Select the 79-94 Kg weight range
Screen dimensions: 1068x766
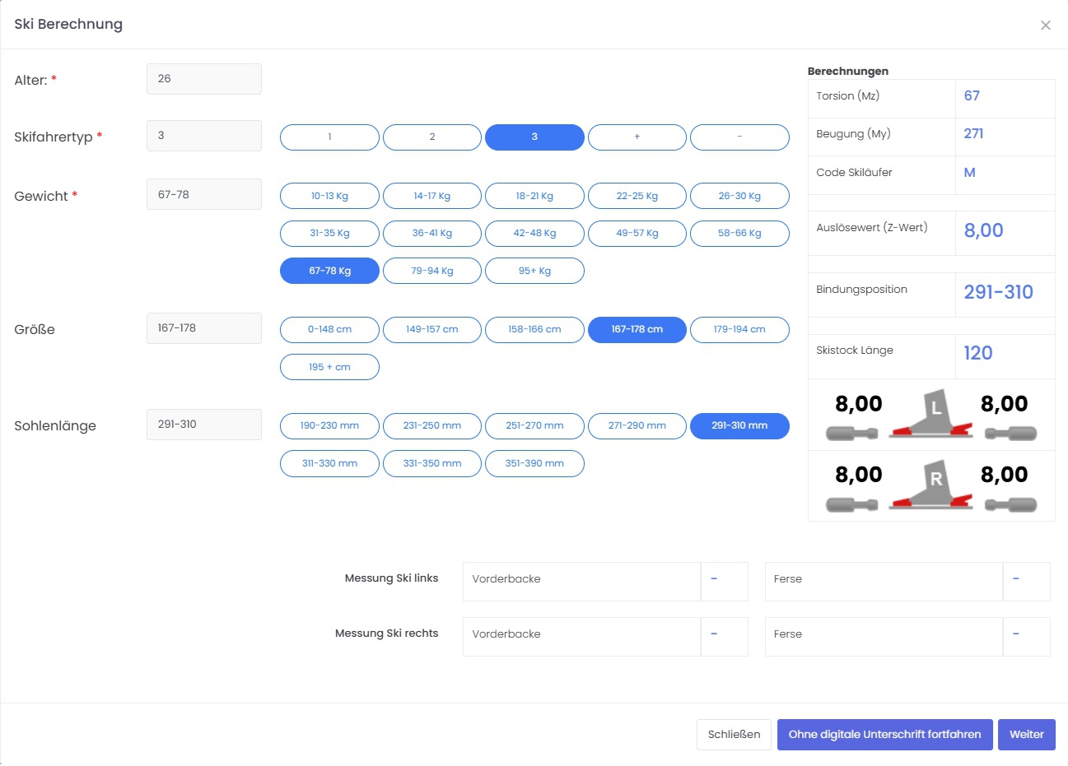(x=431, y=271)
